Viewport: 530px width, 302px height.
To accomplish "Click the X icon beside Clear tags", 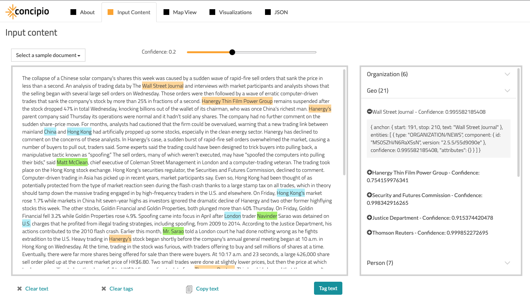I will point(103,288).
